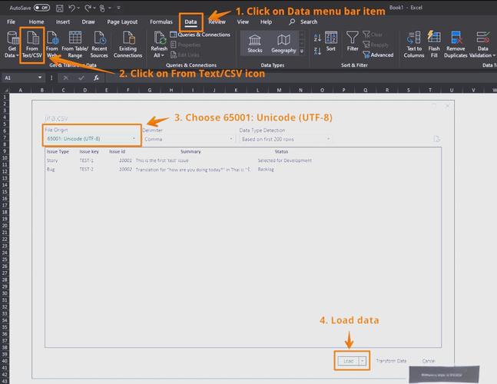497x384 pixels.
Task: Switch to the Home tab
Action: (x=36, y=22)
